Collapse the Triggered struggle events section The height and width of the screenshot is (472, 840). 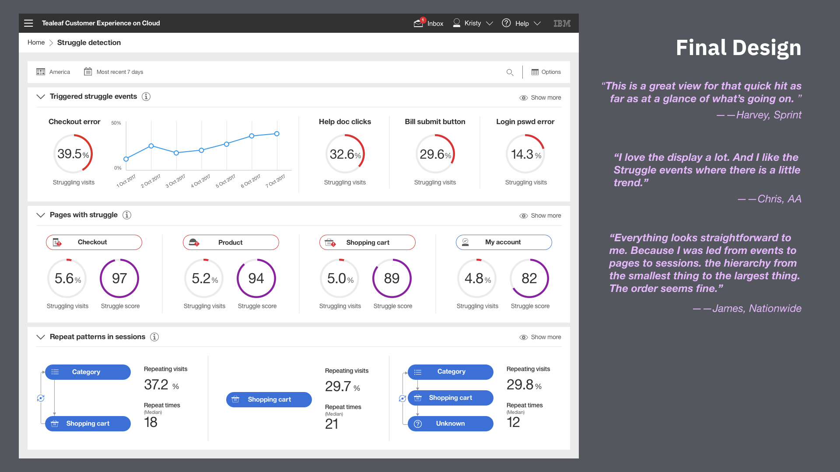41,97
